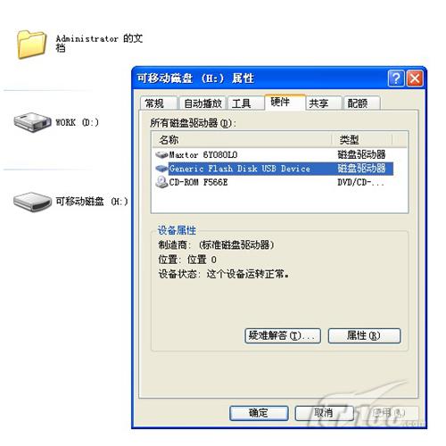446x446 pixels.
Task: Sort list by 名称 column header
Action: pos(242,140)
